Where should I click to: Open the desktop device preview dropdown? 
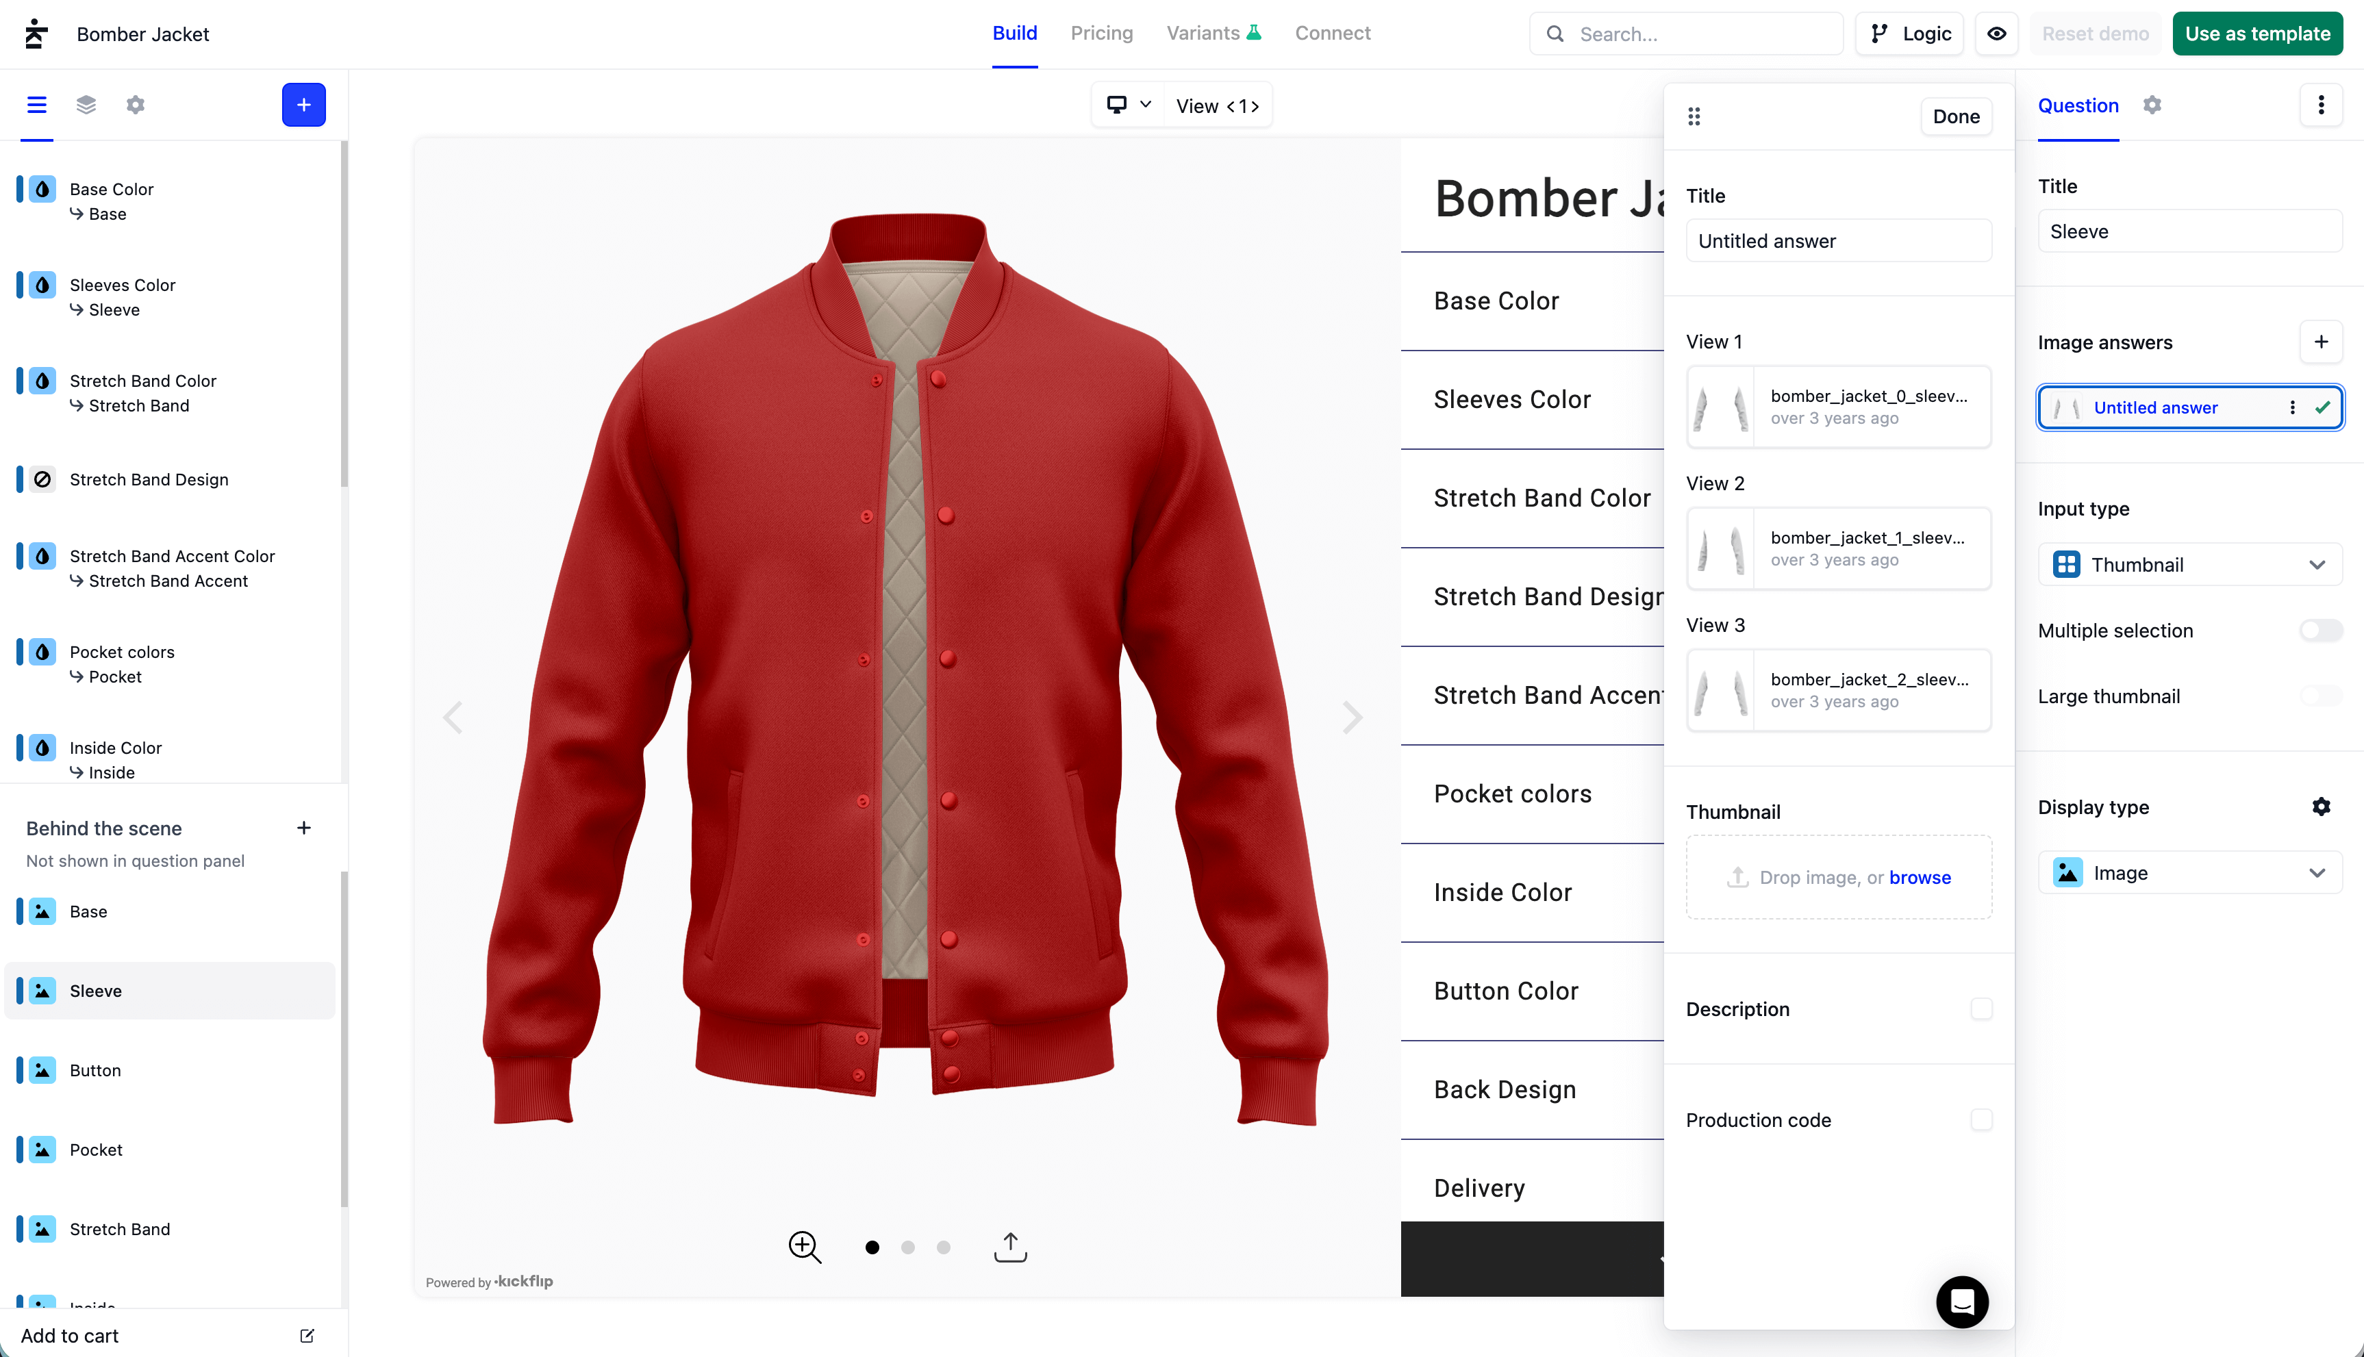tap(1129, 105)
